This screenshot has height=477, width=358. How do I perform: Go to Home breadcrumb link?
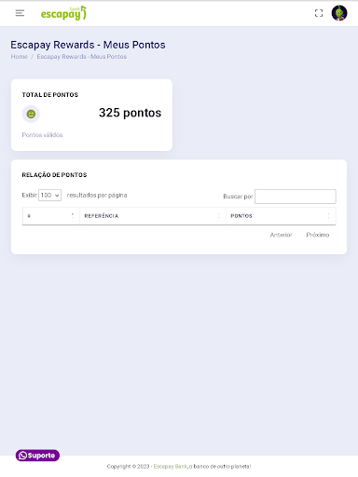pyautogui.click(x=20, y=57)
